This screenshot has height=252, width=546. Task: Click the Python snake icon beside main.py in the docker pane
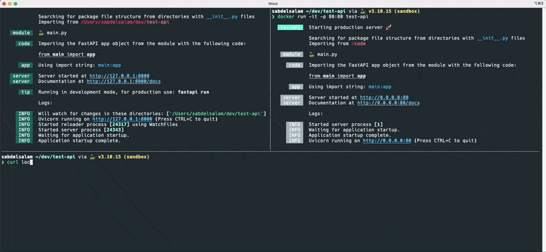pos(312,54)
